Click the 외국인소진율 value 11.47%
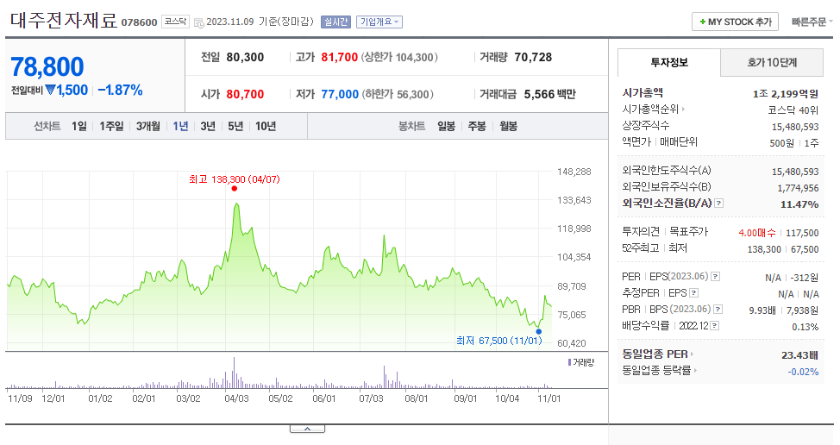Viewport: 840px width, 445px height. pyautogui.click(x=799, y=204)
